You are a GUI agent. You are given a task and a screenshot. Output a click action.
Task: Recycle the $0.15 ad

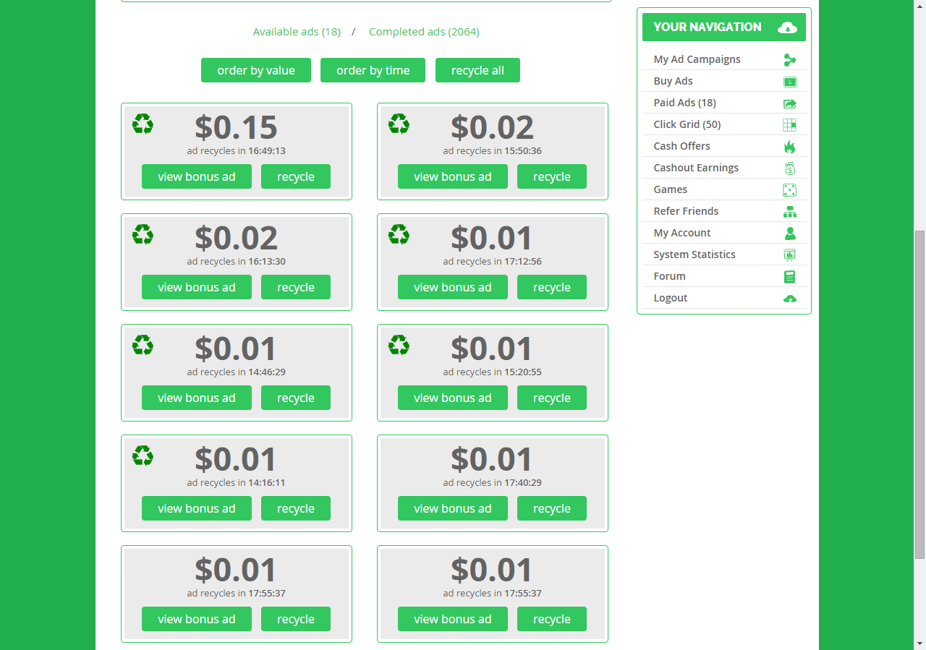tap(296, 176)
